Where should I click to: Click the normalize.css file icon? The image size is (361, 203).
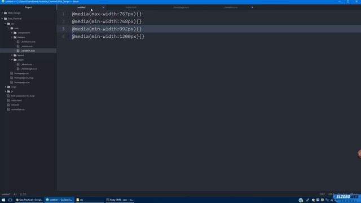8,109
